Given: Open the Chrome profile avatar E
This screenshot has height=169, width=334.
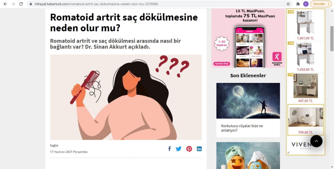Looking at the screenshot, I should point(306,4).
